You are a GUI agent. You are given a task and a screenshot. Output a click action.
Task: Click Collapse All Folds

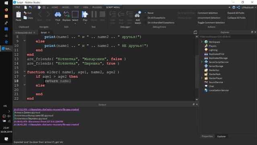(x=237, y=18)
